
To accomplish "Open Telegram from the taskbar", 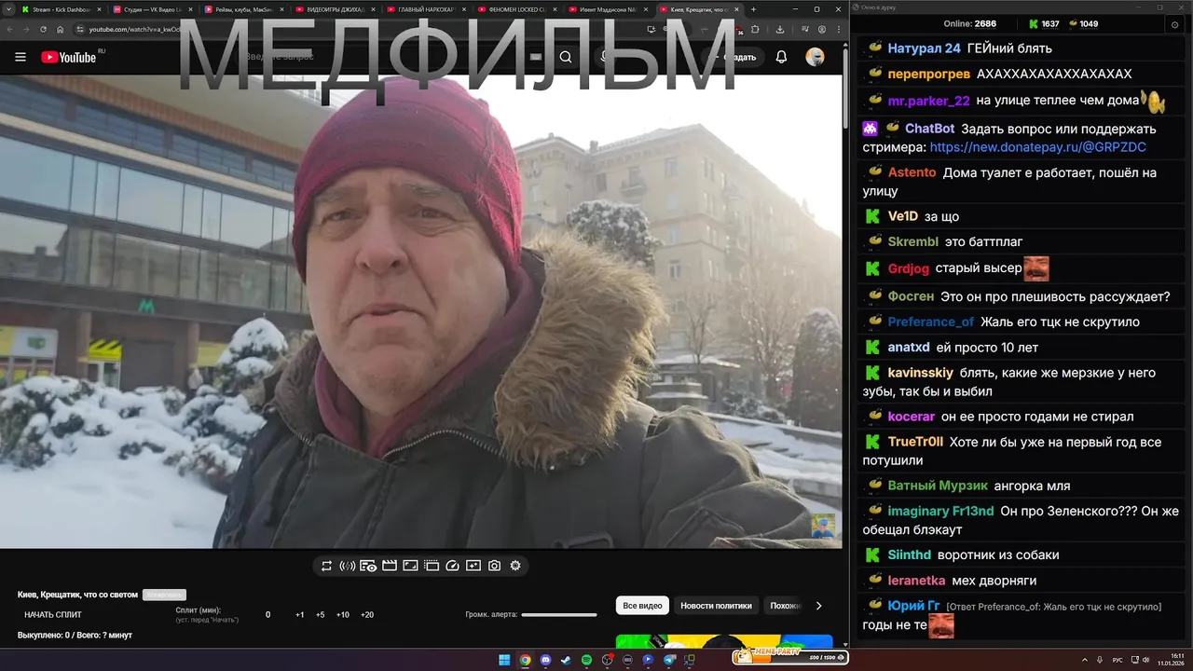I will tap(668, 660).
